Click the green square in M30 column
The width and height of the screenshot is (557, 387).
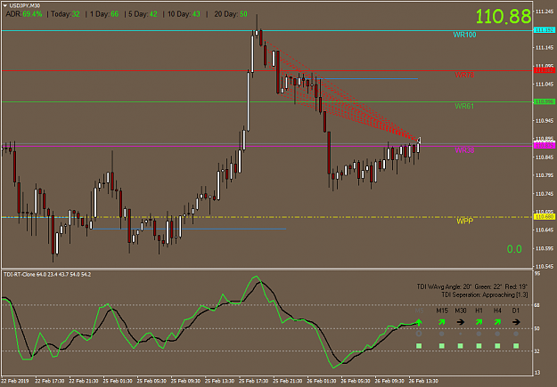[x=461, y=345]
